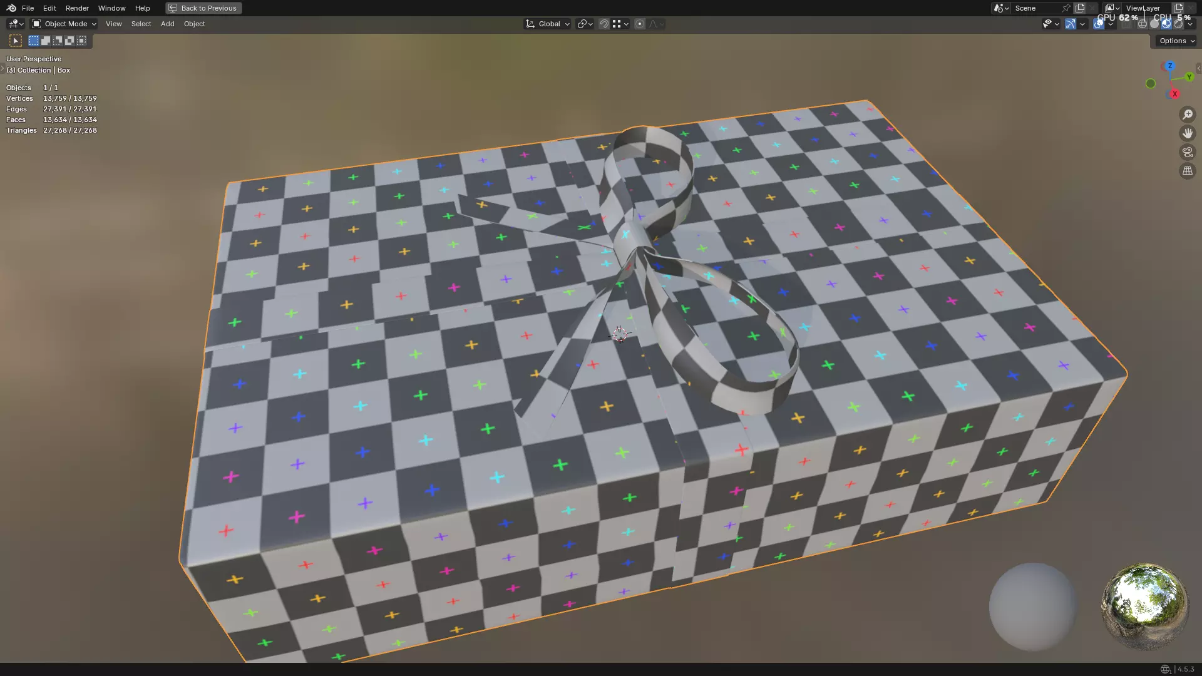Click the Back to Previous button
Viewport: 1202px width, 676px height.
(x=203, y=8)
